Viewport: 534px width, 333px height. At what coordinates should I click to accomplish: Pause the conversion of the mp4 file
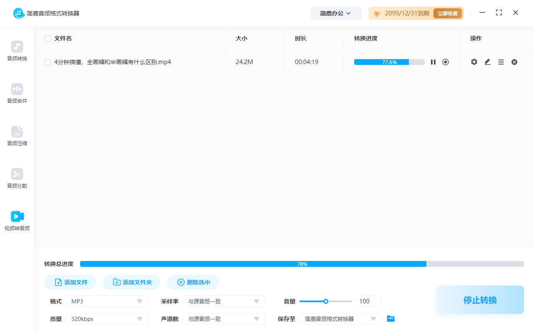pos(433,62)
